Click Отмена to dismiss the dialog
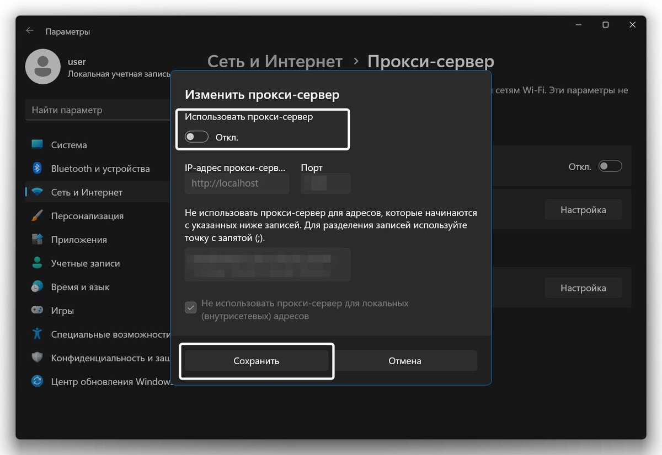 (x=404, y=361)
